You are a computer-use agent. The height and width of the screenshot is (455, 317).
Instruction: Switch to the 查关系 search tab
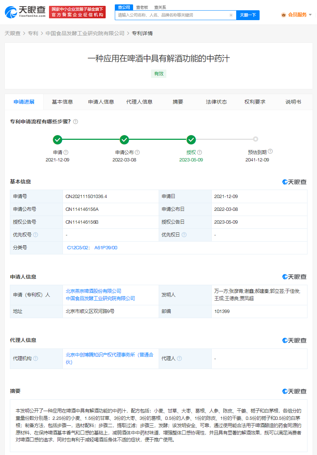pyautogui.click(x=160, y=7)
